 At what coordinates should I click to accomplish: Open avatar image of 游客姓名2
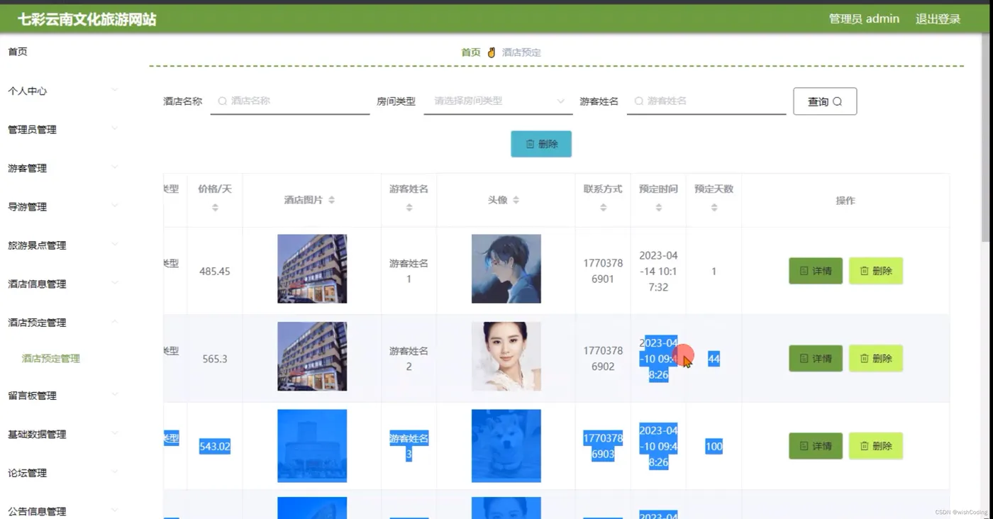pos(506,357)
